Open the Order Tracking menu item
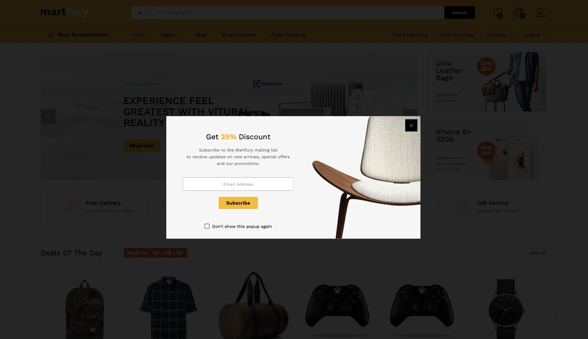This screenshot has height=339, width=588. [x=288, y=35]
